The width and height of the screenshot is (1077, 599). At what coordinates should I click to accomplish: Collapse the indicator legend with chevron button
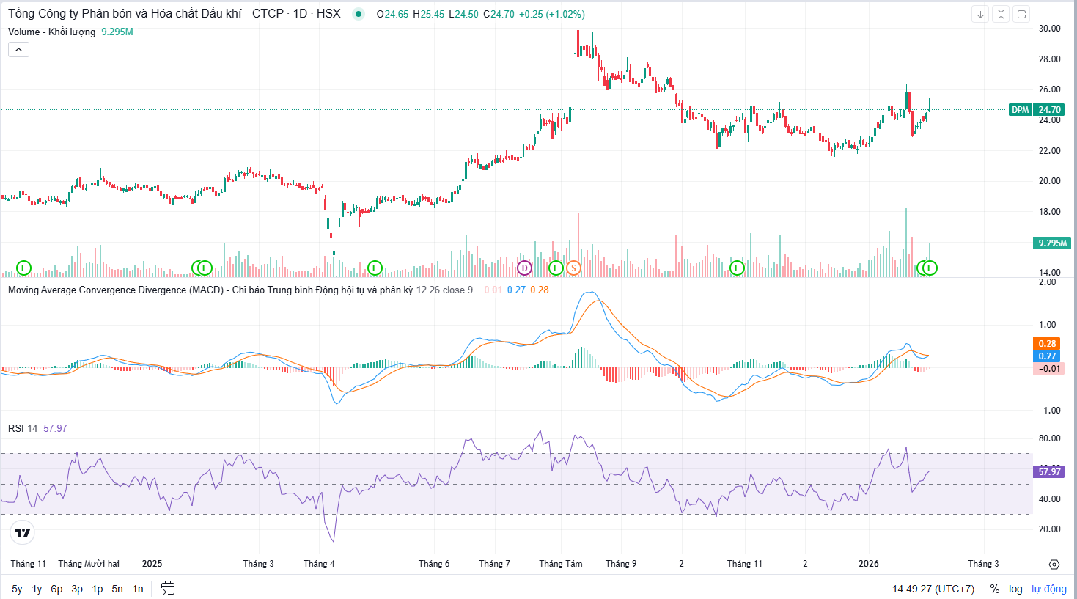tap(18, 50)
